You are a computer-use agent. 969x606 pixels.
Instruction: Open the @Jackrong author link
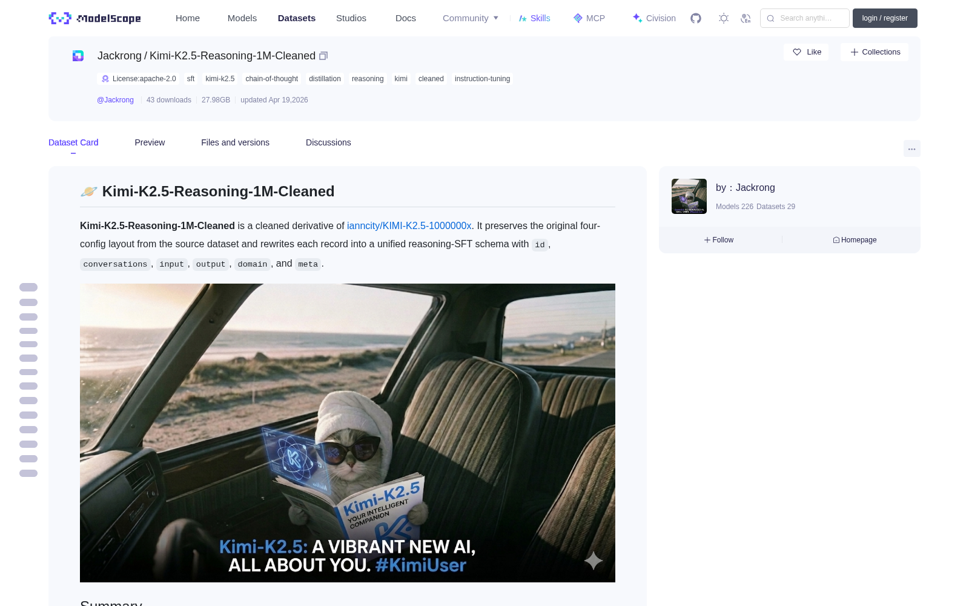[x=115, y=100]
